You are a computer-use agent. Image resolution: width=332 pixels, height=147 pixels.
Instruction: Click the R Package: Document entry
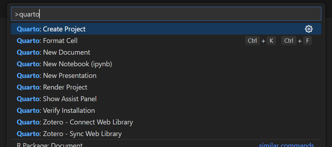(50, 145)
